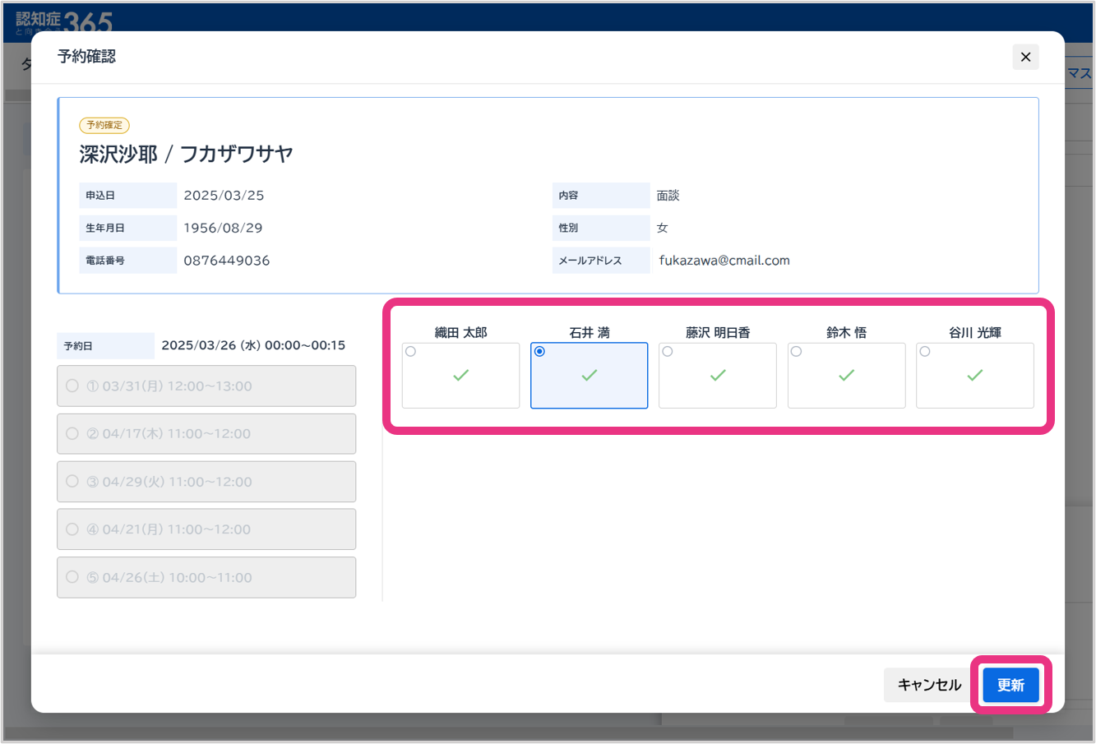Click the 更新 button
This screenshot has height=744, width=1096.
click(1010, 685)
